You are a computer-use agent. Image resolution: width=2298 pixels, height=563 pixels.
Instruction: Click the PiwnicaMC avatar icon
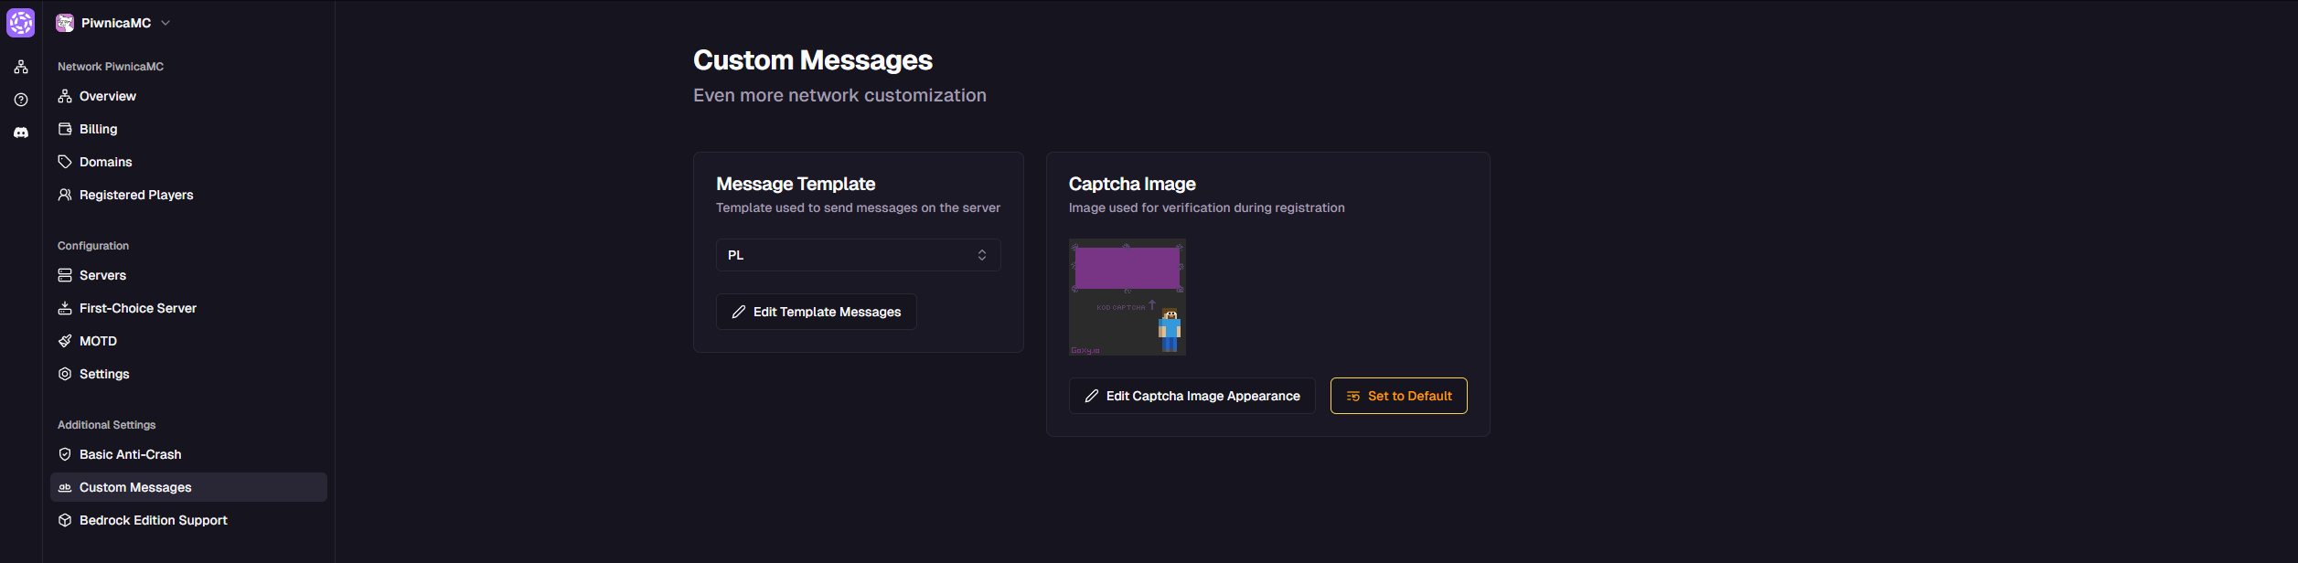pos(65,23)
